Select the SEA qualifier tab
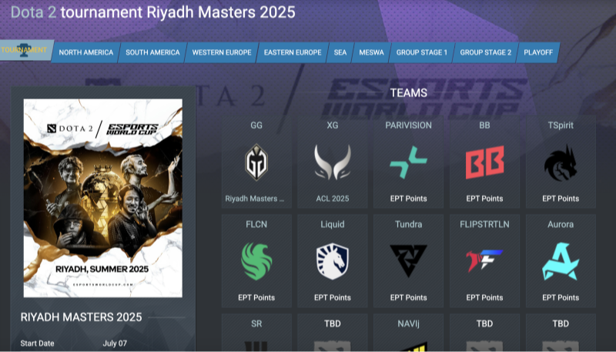Image resolution: width=616 pixels, height=352 pixels. (x=340, y=52)
